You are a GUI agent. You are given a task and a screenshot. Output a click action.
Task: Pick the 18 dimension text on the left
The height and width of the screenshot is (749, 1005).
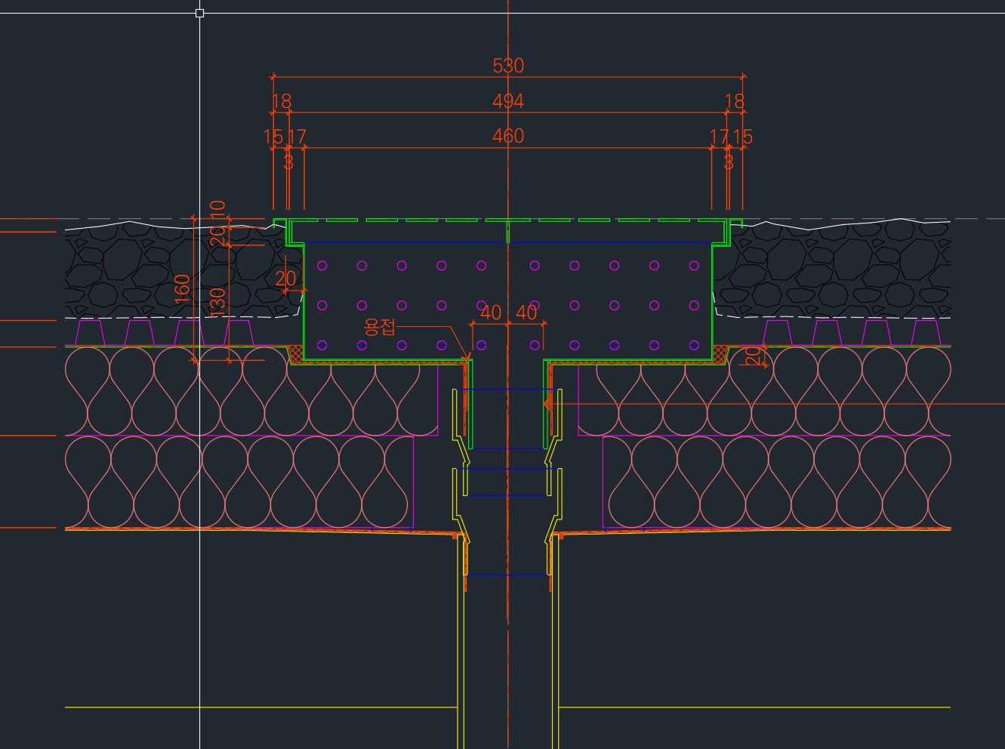(281, 101)
